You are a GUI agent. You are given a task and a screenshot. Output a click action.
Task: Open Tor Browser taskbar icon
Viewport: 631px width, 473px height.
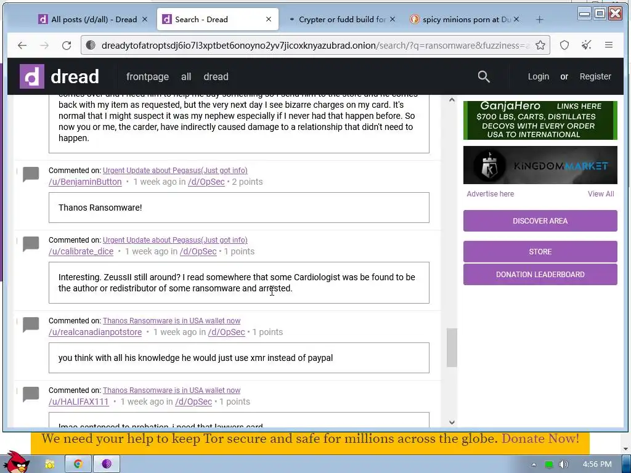click(106, 464)
